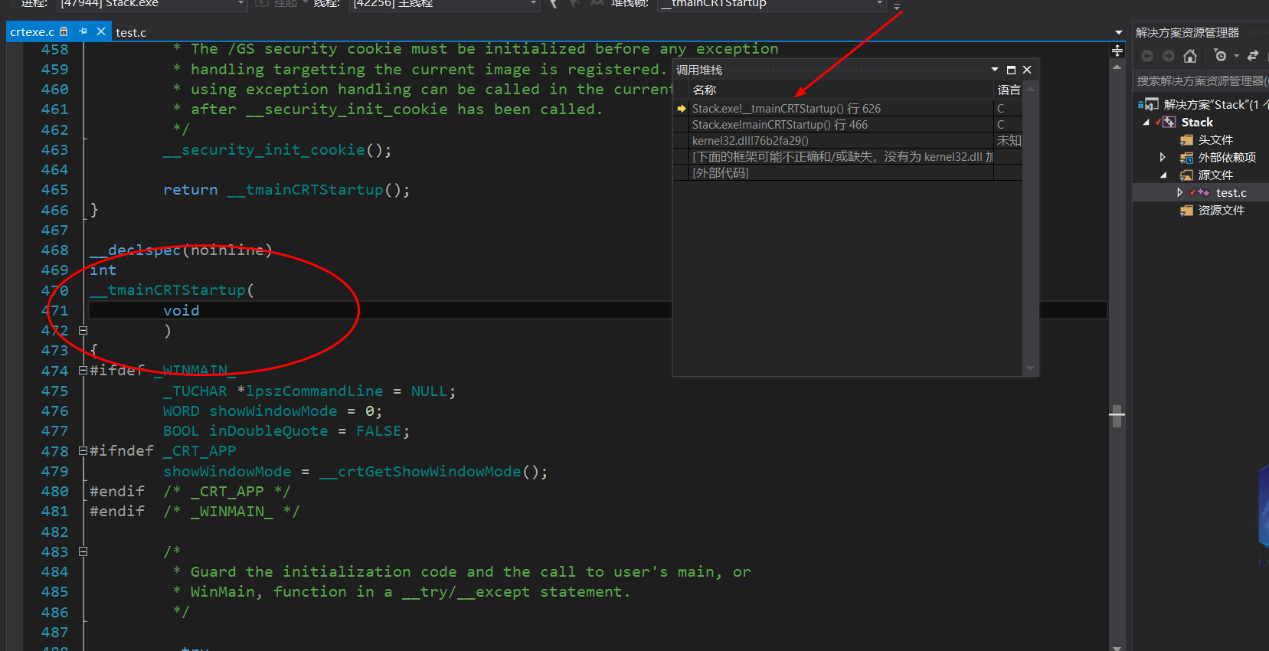
Task: Select the 资源文件 folder
Action: pos(1221,211)
